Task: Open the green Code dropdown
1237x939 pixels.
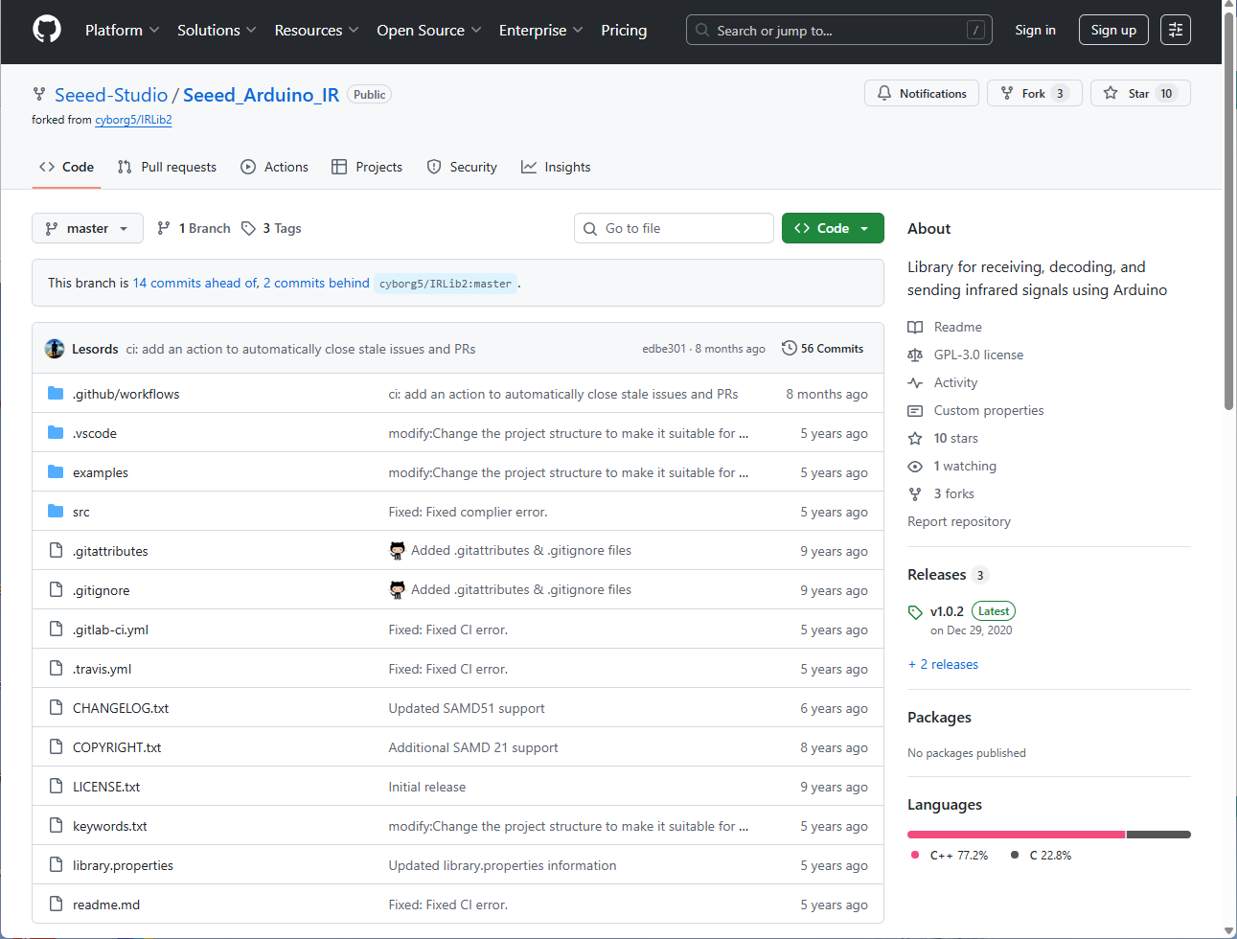Action: pos(832,228)
